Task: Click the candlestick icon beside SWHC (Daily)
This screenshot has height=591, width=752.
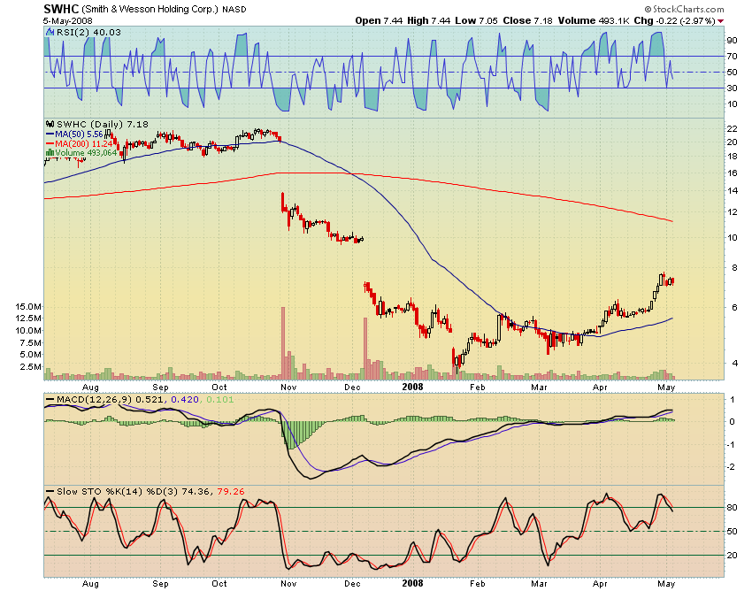Action: [50, 124]
